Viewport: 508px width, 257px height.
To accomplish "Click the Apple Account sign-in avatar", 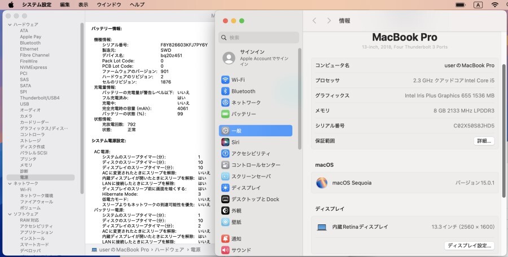I will pos(229,58).
